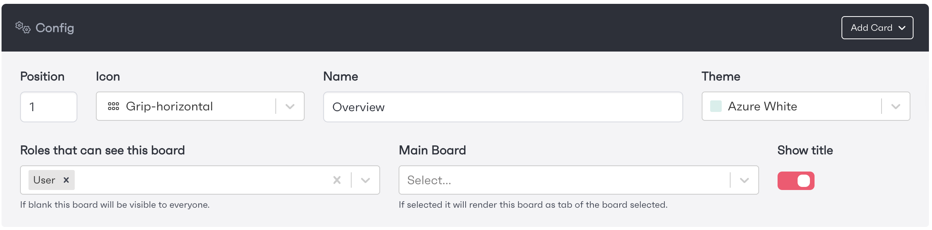Screen dimensions: 932x230
Task: Click the User role chip label
Action: point(44,180)
